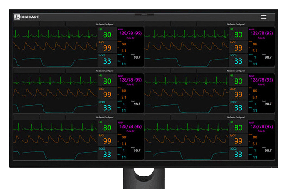Image resolution: width=287 pixels, height=189 pixels.
Task: Select the EtCO2 33 tile in bottom-right panel
Action: (x=238, y=153)
